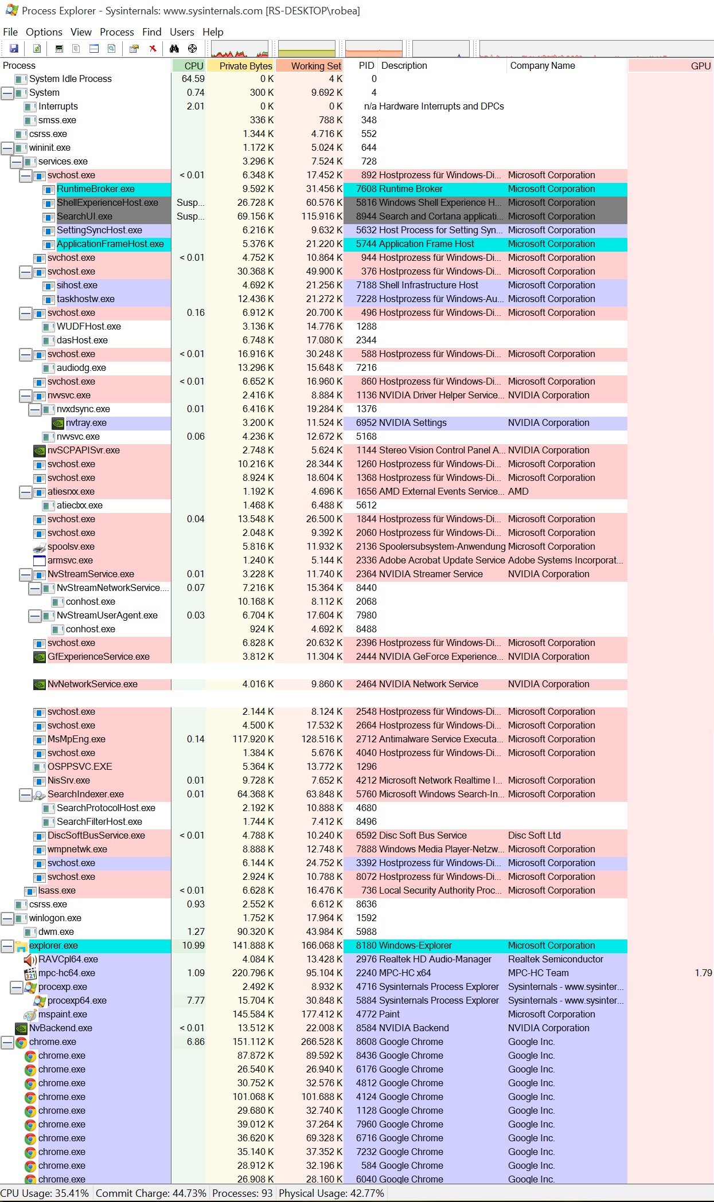Toggle Show Process Tree toolbar icon
714x1202 pixels.
[x=76, y=49]
